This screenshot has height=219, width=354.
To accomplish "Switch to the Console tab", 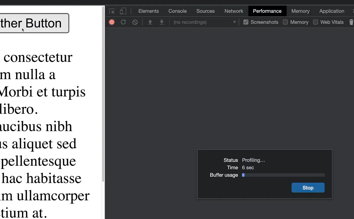I will point(178,11).
